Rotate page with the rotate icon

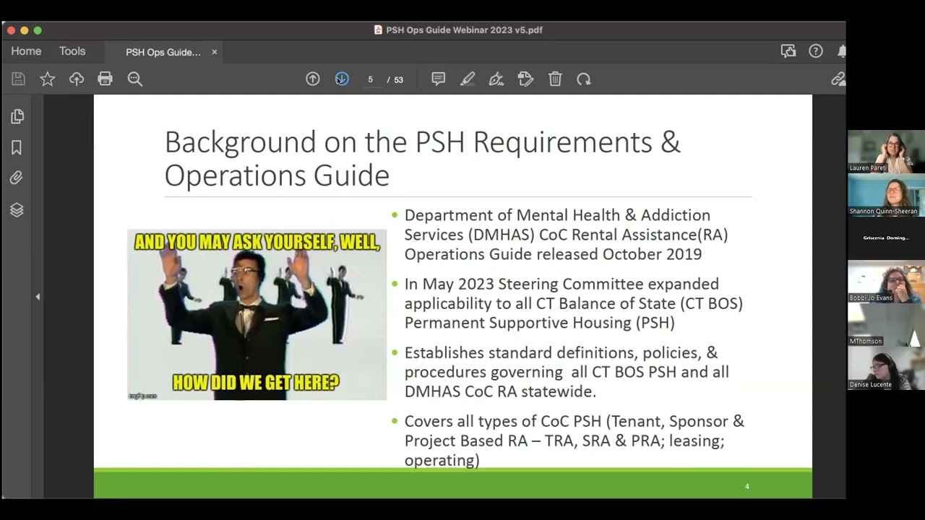(x=584, y=79)
